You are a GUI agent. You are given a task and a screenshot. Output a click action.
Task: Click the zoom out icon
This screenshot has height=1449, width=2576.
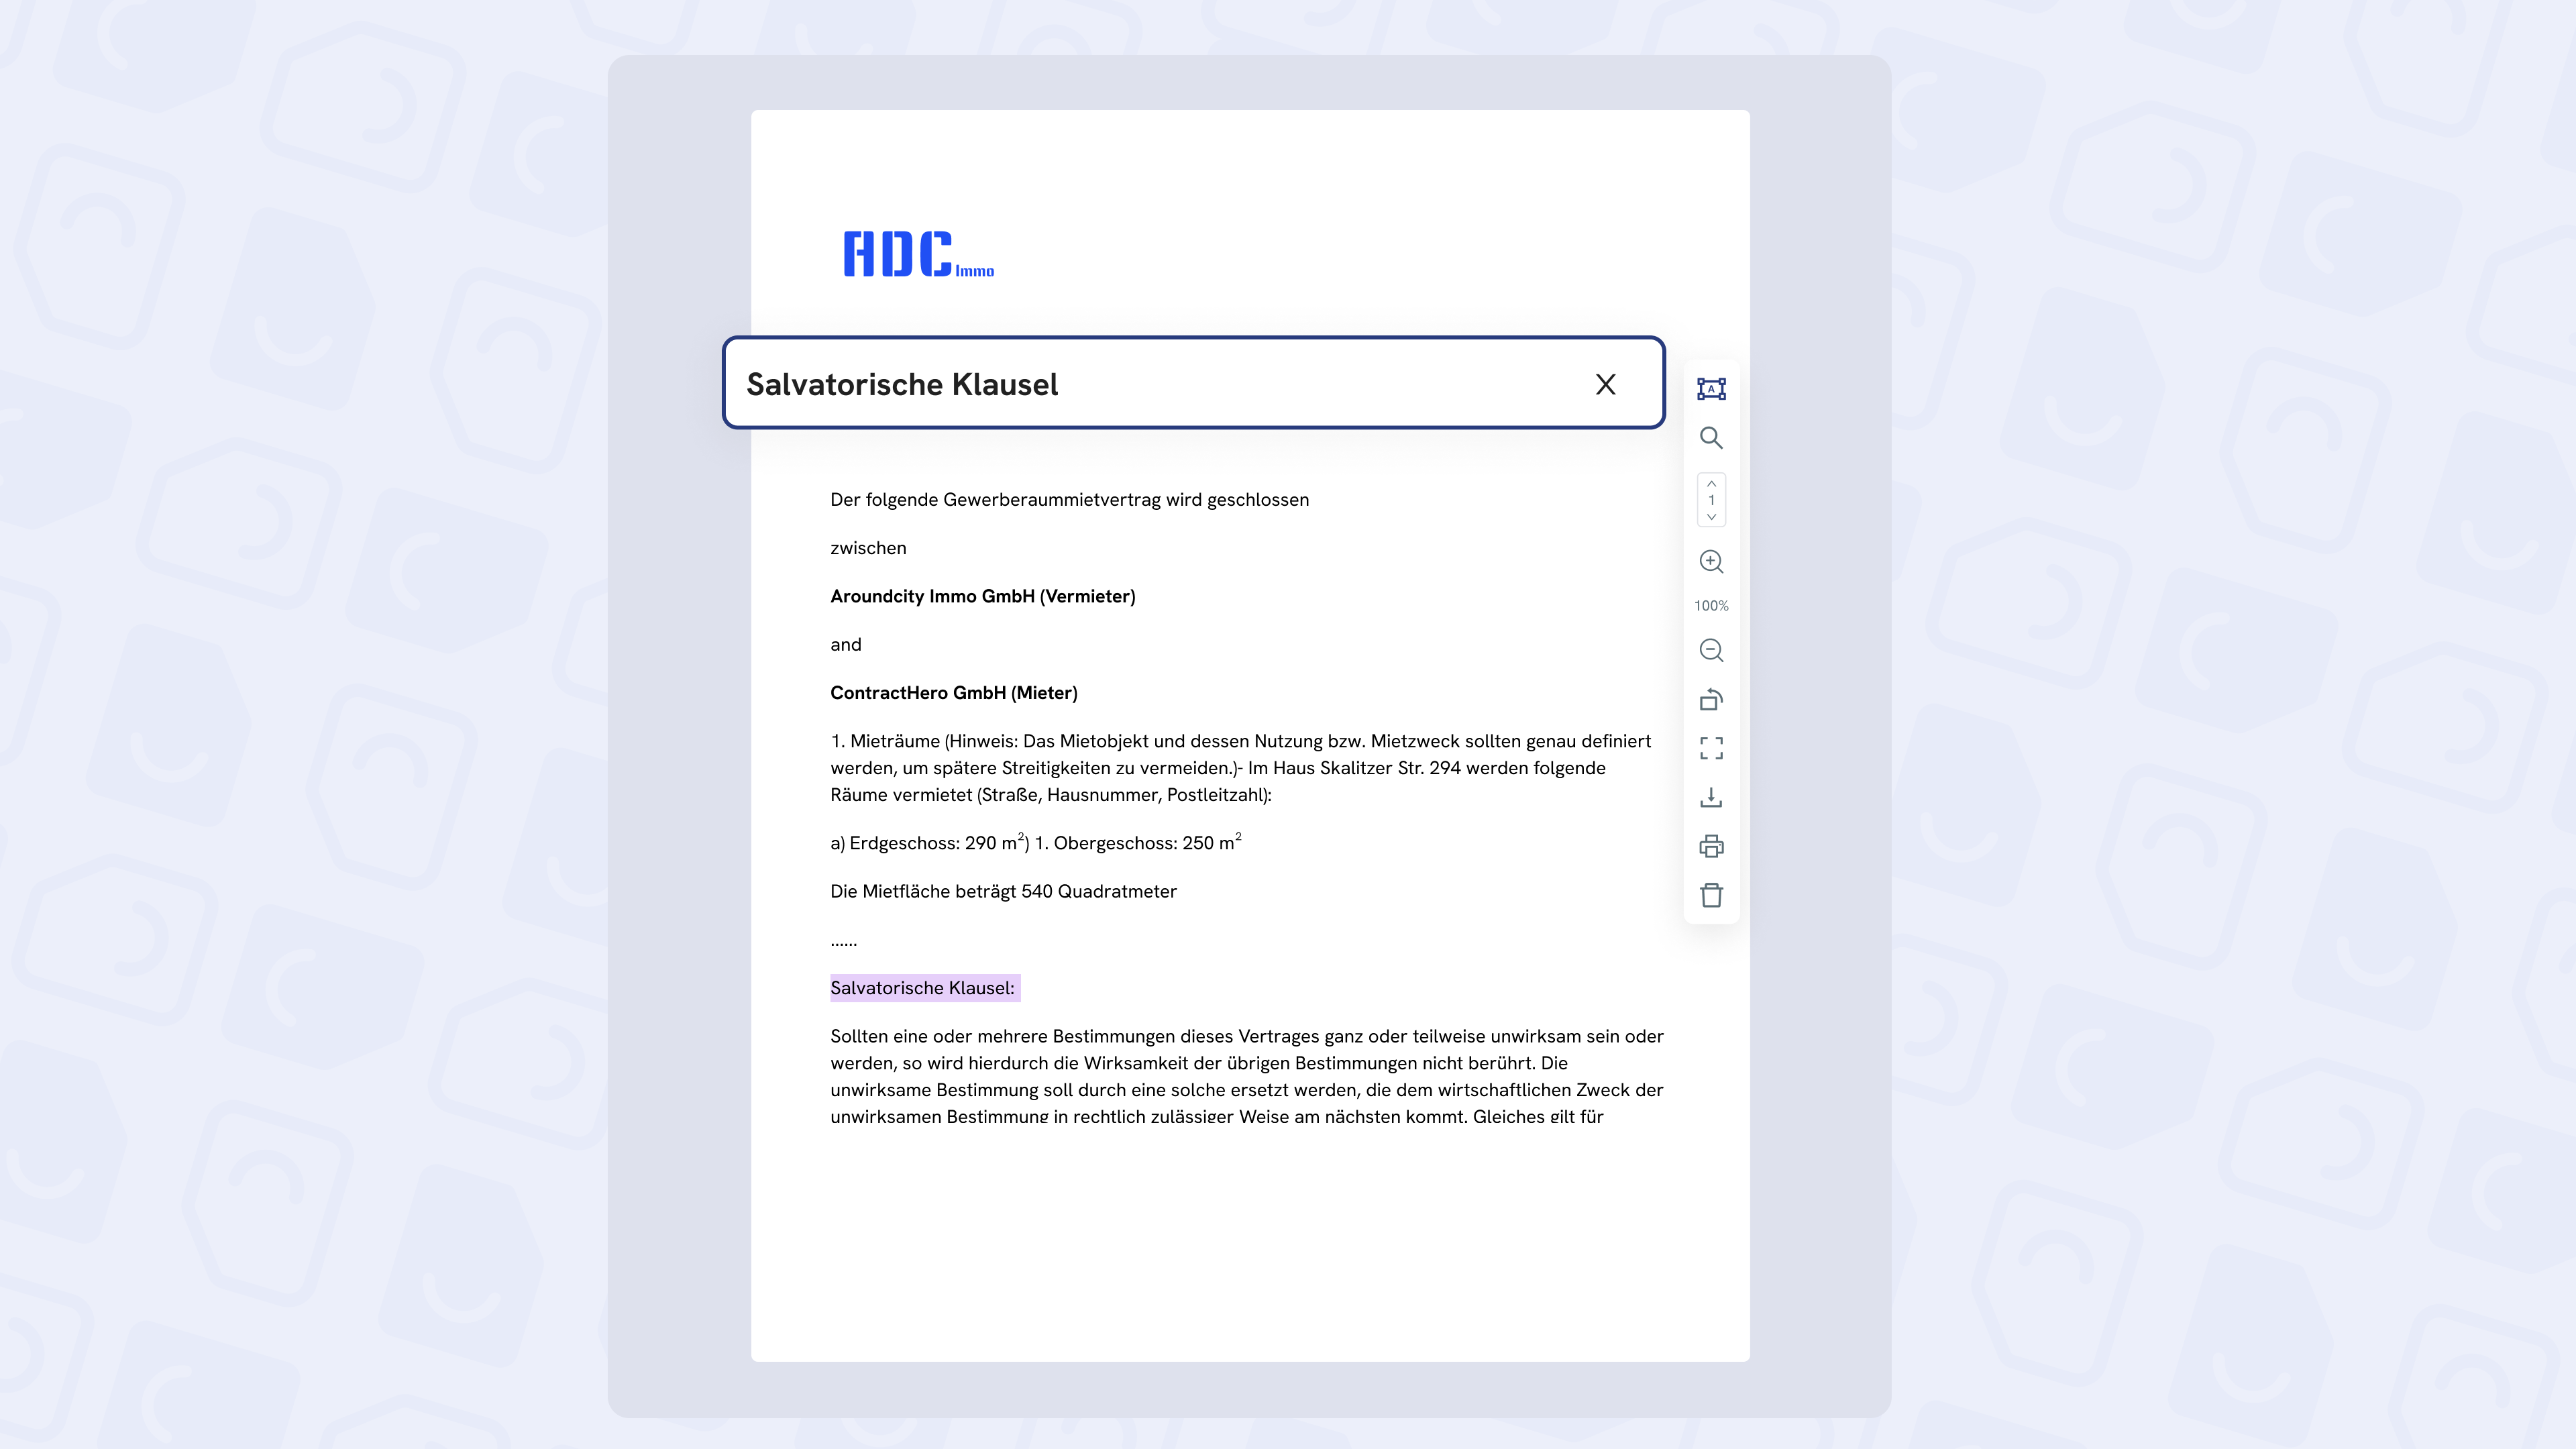click(x=1711, y=649)
